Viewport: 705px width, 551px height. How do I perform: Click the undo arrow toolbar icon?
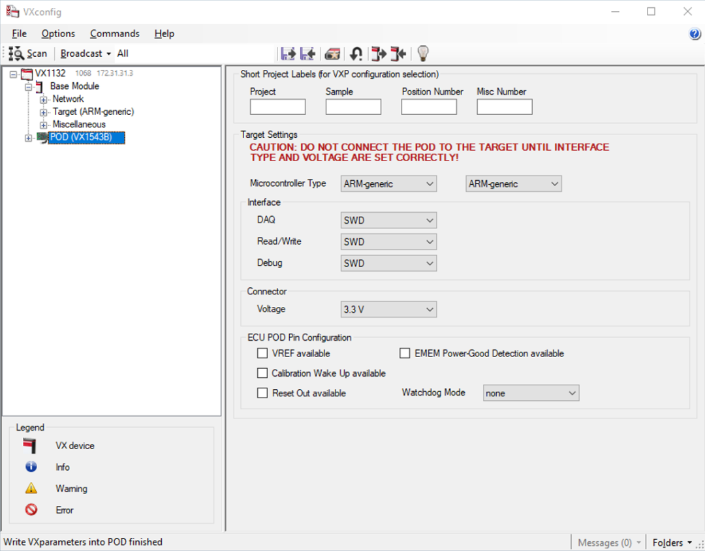(x=356, y=54)
